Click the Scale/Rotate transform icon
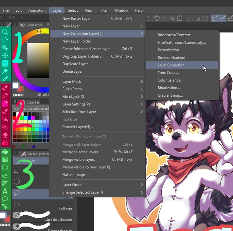Image resolution: width=233 pixels, height=231 pixels. point(180,18)
